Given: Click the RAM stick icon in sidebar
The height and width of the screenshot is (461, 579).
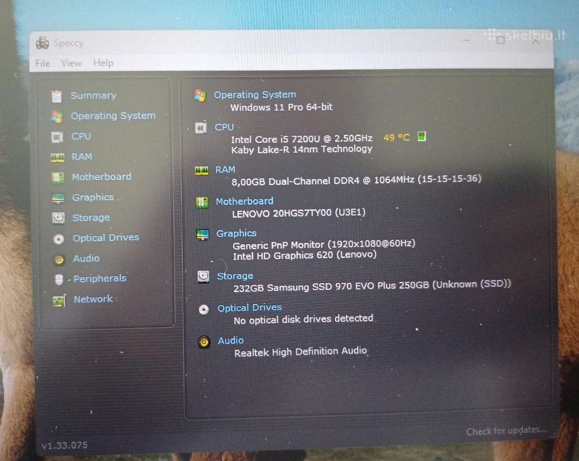Looking at the screenshot, I should pos(57,158).
